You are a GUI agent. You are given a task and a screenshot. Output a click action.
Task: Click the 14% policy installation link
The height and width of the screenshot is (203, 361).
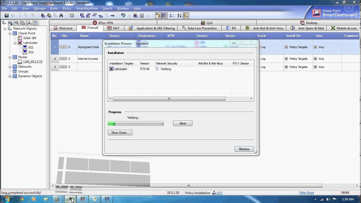click(219, 193)
